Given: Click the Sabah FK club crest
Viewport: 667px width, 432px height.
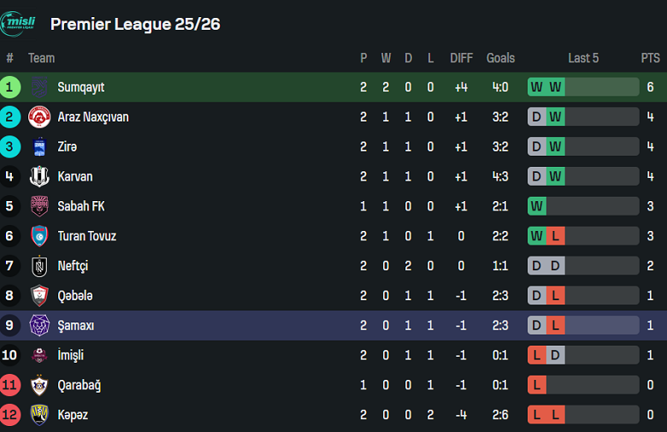Looking at the screenshot, I should 39,206.
